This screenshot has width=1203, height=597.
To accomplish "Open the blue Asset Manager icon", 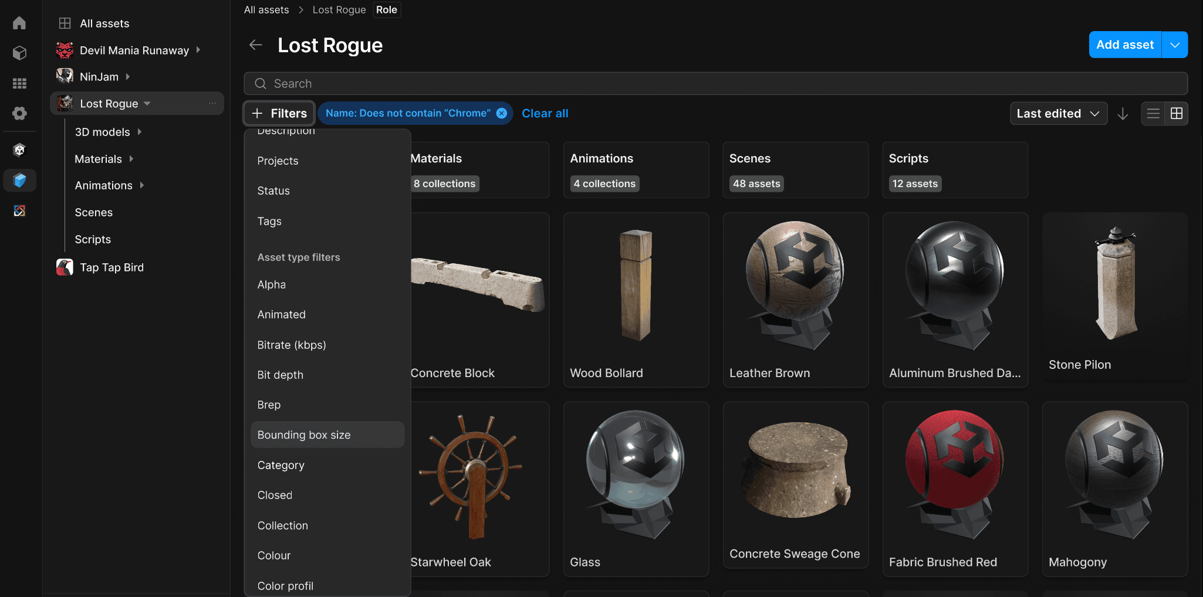I will [x=19, y=180].
